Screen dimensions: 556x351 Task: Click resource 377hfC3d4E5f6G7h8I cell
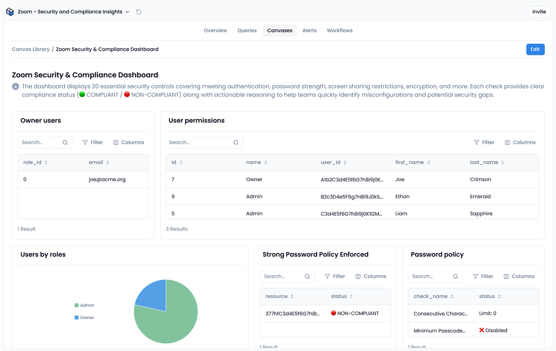[292, 313]
